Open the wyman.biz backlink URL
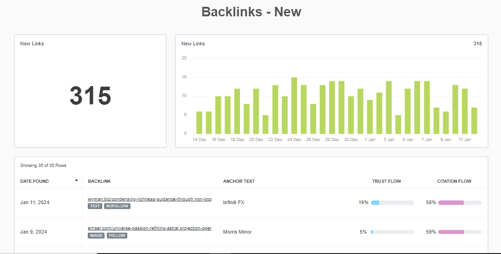The width and height of the screenshot is (501, 254). [x=149, y=199]
